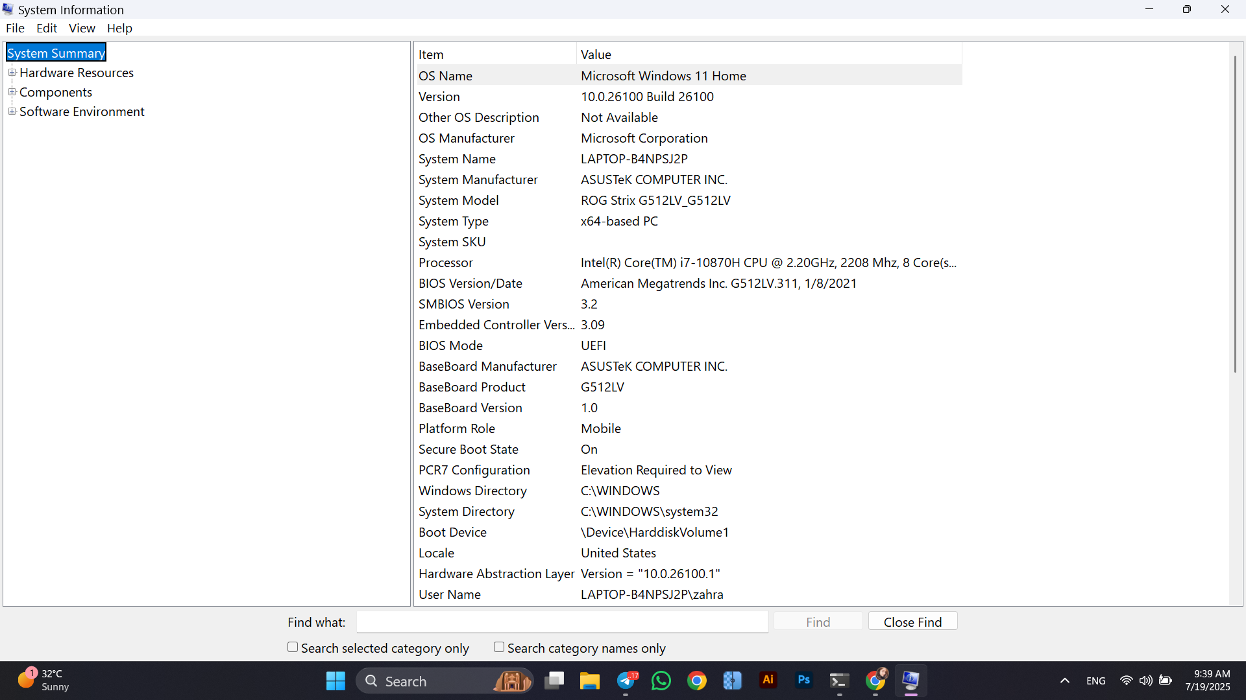The image size is (1246, 700).
Task: Click the Windows Start button
Action: coord(336,681)
